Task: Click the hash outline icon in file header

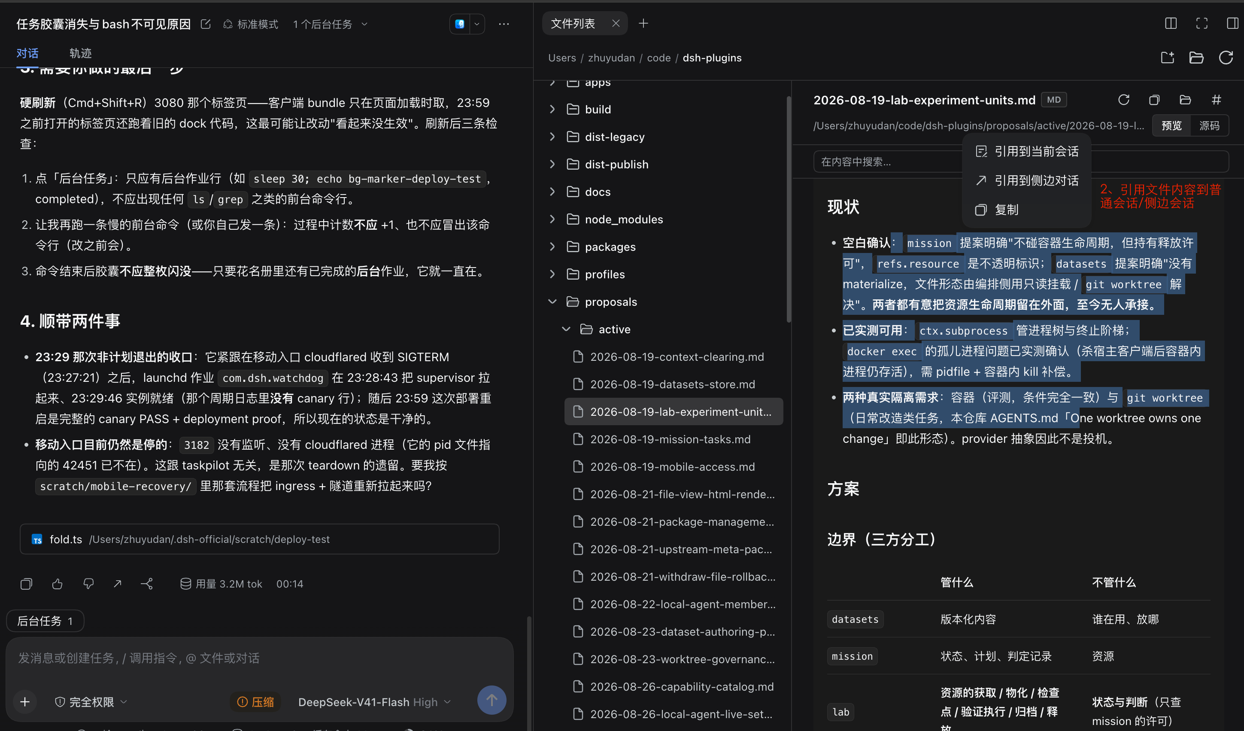Action: tap(1216, 100)
